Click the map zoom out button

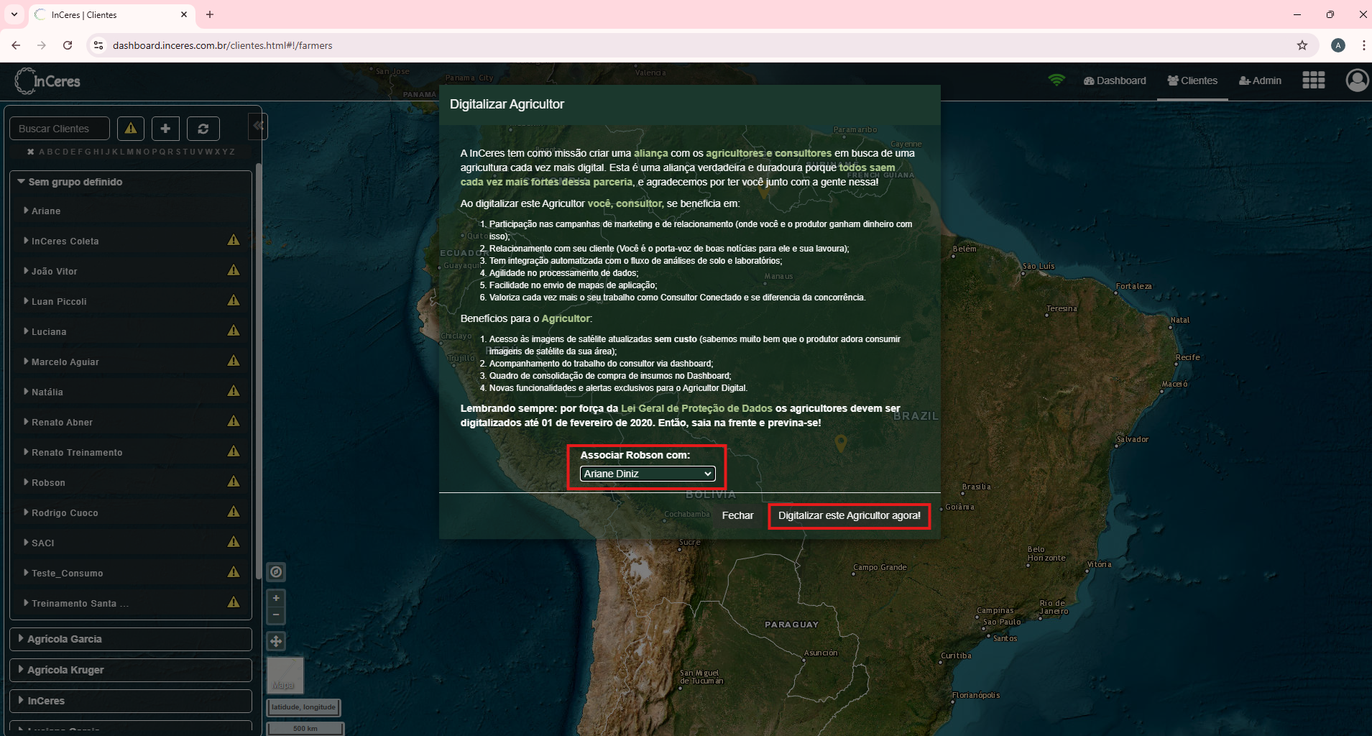(x=276, y=615)
